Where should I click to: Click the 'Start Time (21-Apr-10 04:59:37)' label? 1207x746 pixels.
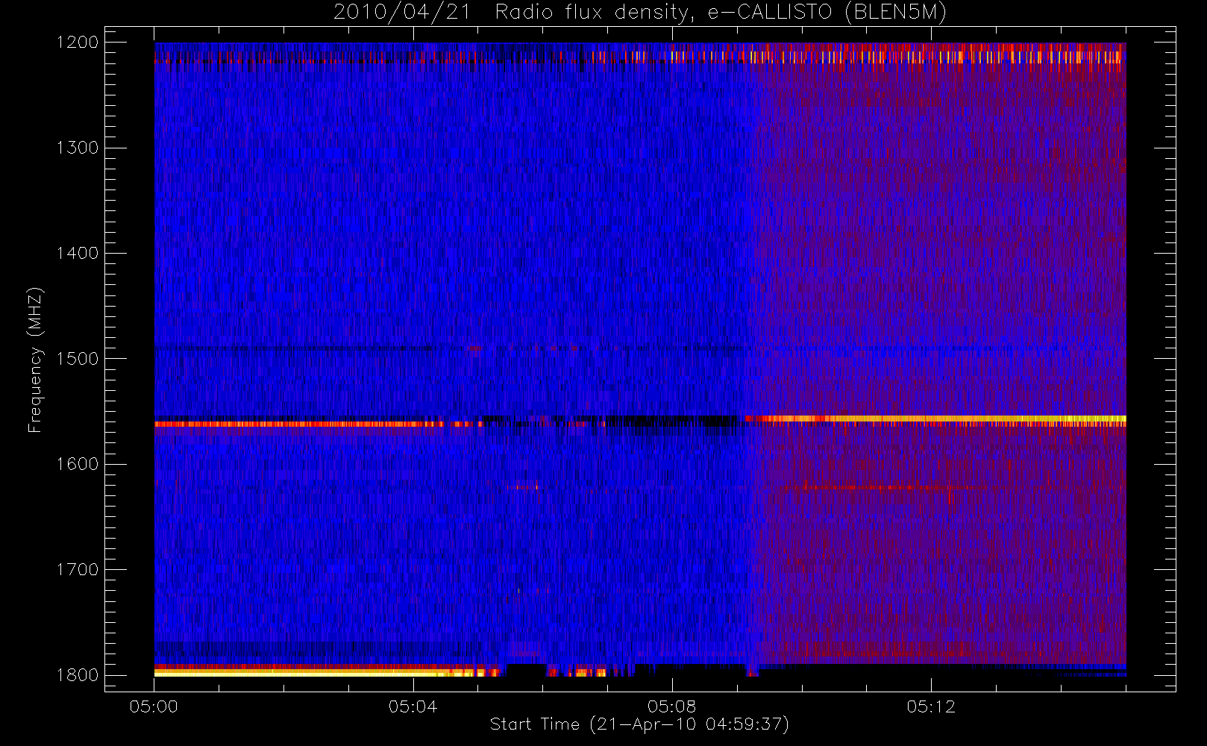639,724
